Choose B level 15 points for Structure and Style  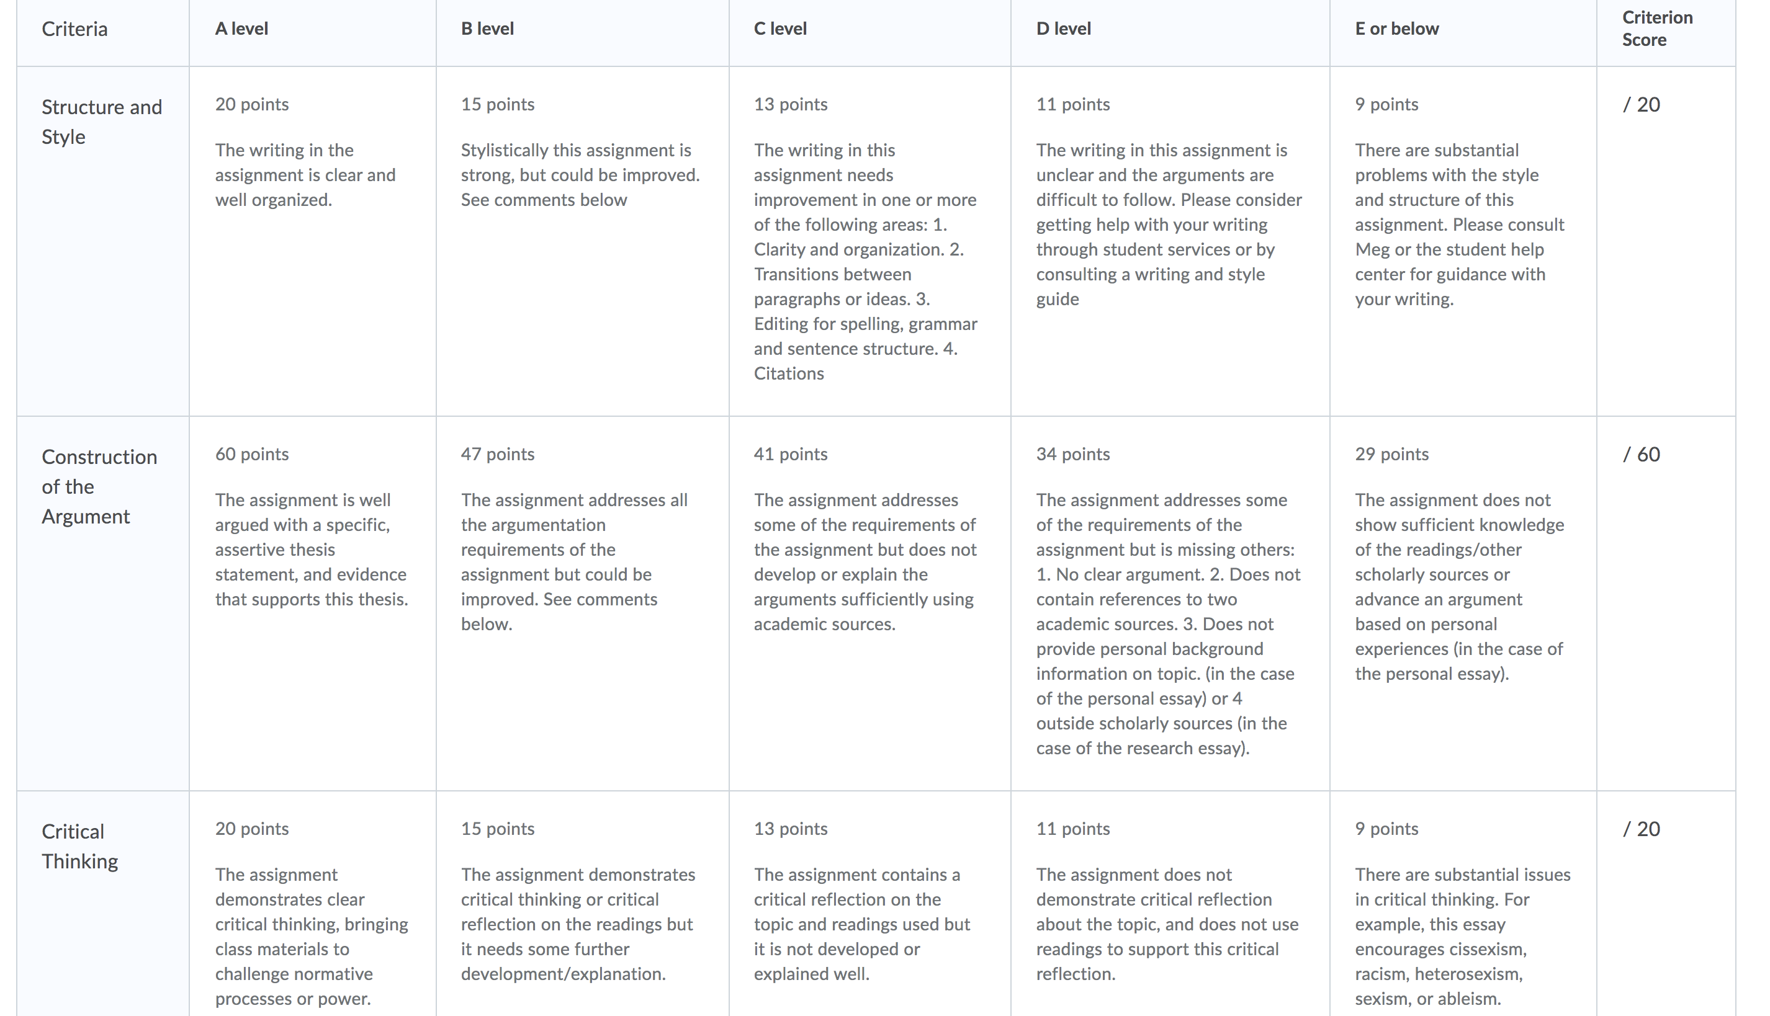[582, 241]
